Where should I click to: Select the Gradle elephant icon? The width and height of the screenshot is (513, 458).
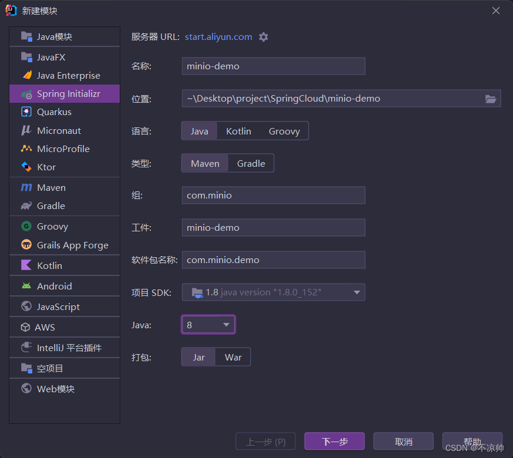pos(26,206)
